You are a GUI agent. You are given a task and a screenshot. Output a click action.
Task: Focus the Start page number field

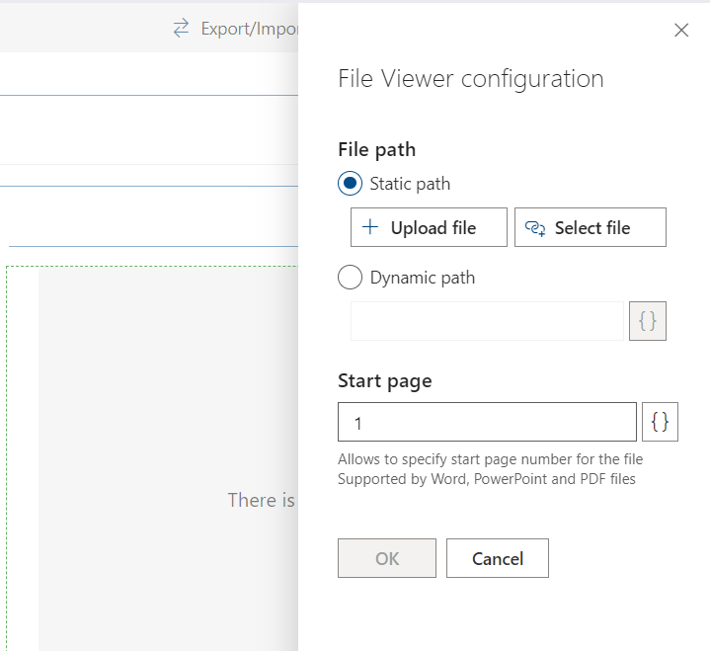pyautogui.click(x=487, y=422)
